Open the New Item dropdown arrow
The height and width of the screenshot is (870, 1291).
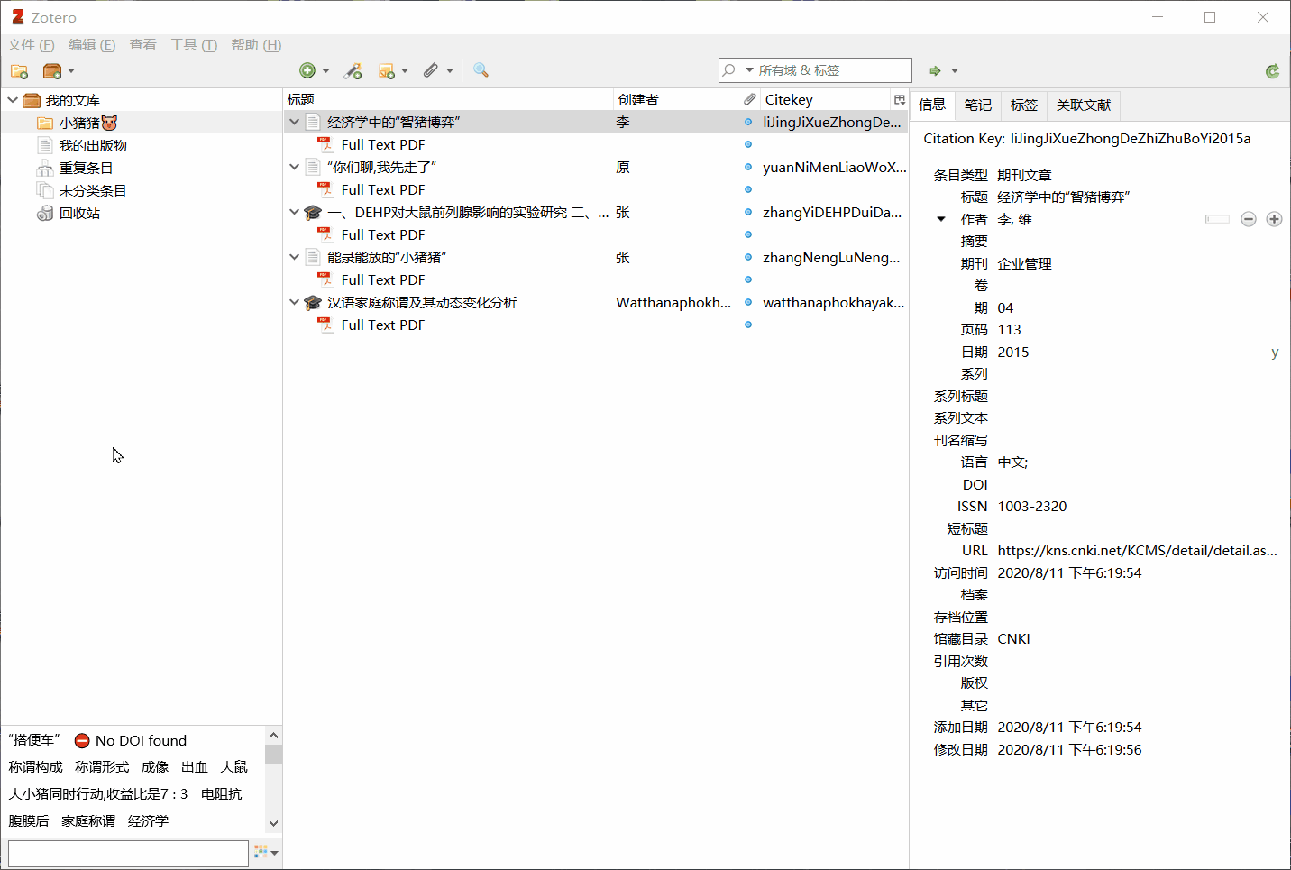pyautogui.click(x=325, y=70)
